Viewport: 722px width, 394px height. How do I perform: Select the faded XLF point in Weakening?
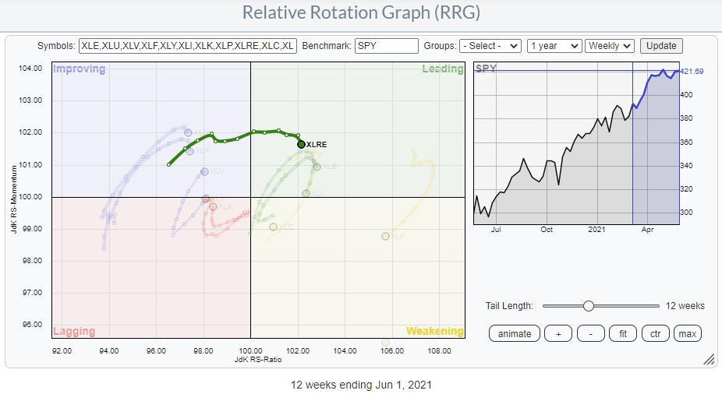[385, 236]
